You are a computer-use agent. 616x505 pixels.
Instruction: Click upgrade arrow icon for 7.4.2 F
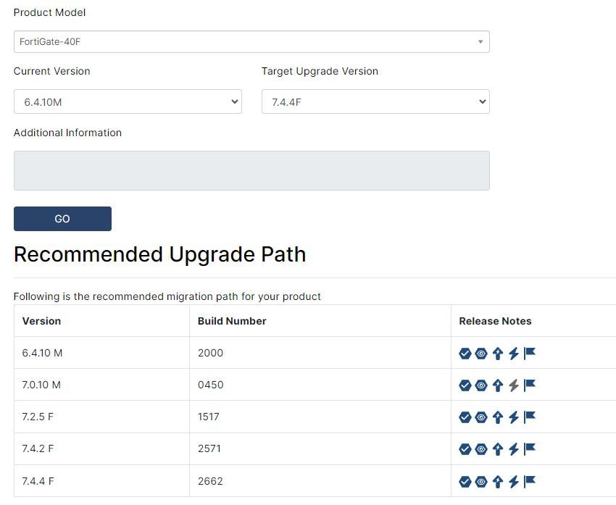pyautogui.click(x=497, y=449)
